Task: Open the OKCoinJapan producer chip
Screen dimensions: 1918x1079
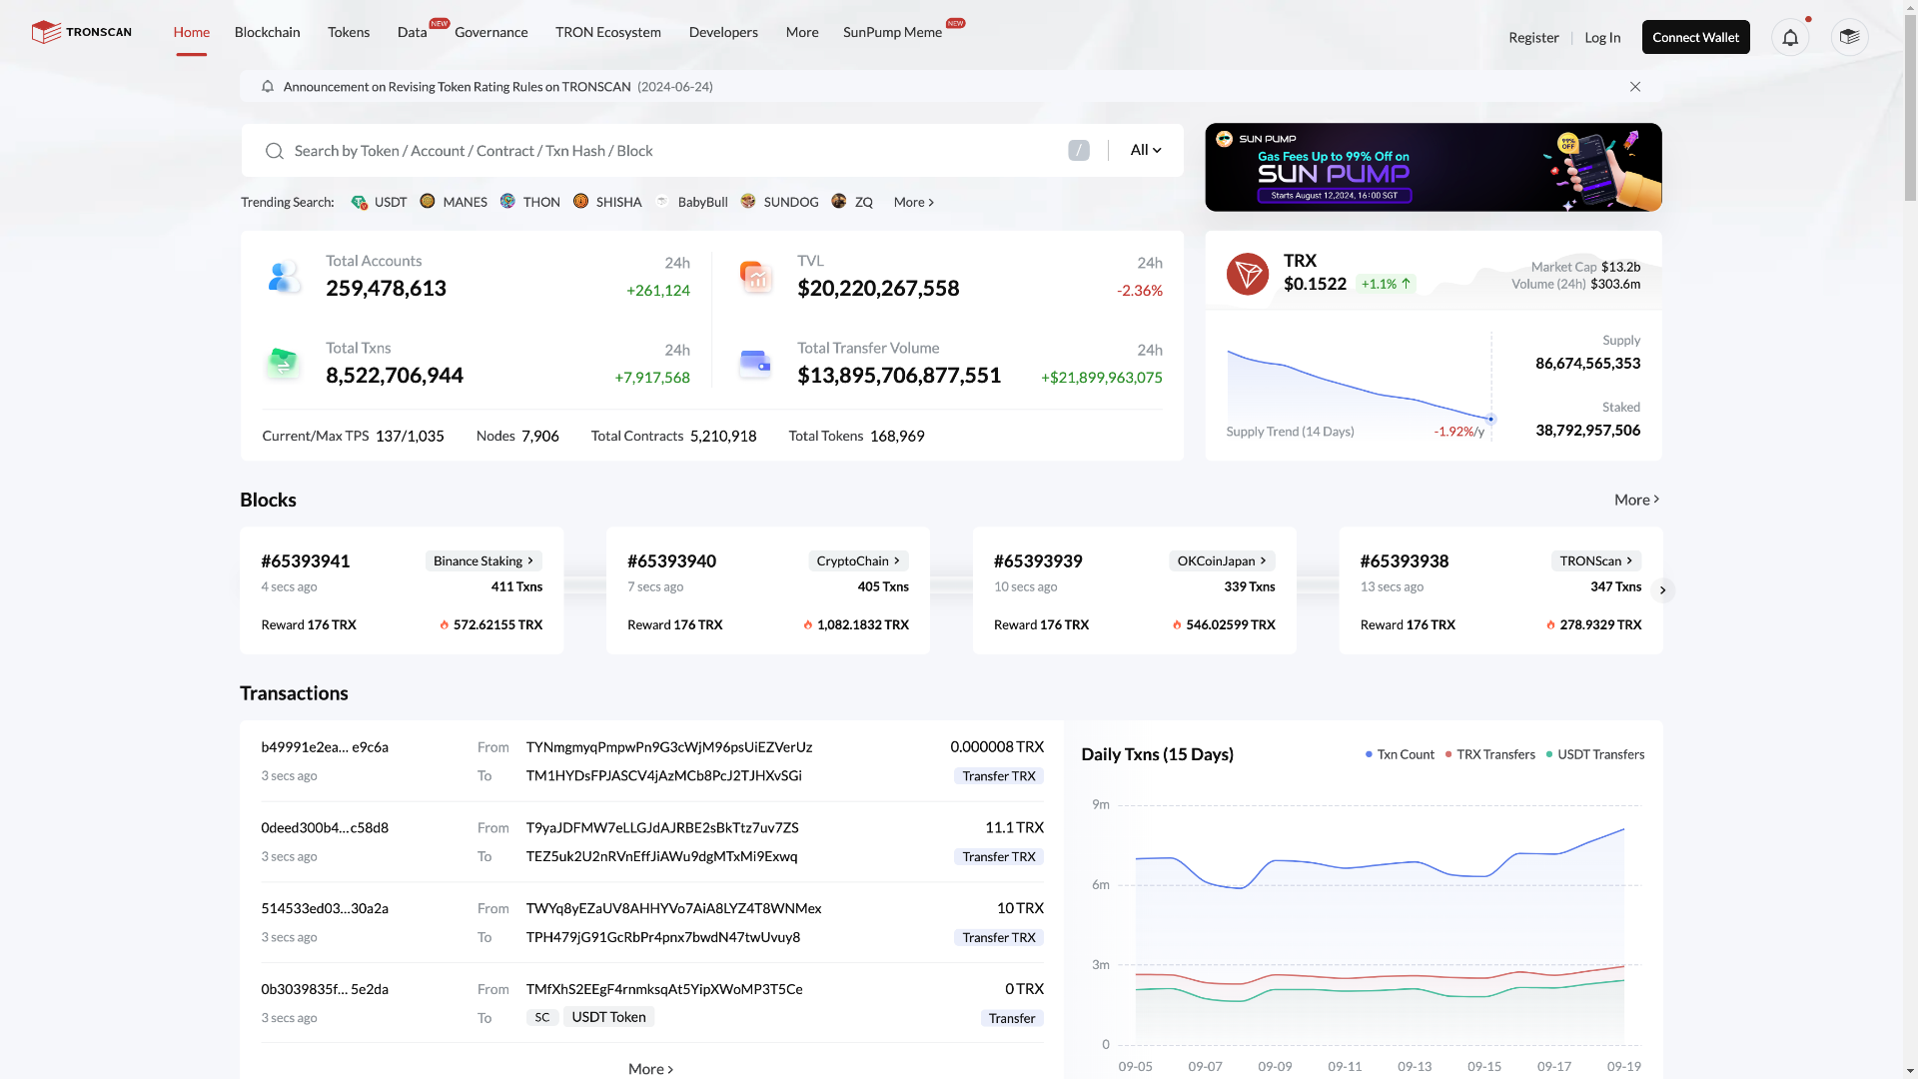Action: (1222, 560)
